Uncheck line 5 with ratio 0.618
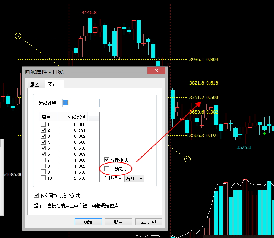 pos(44,148)
